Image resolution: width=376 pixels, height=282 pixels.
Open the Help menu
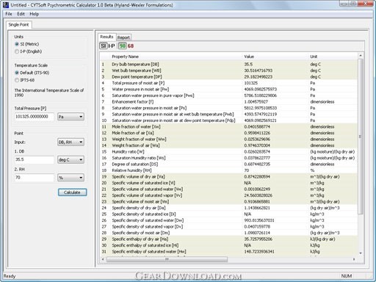(35, 14)
